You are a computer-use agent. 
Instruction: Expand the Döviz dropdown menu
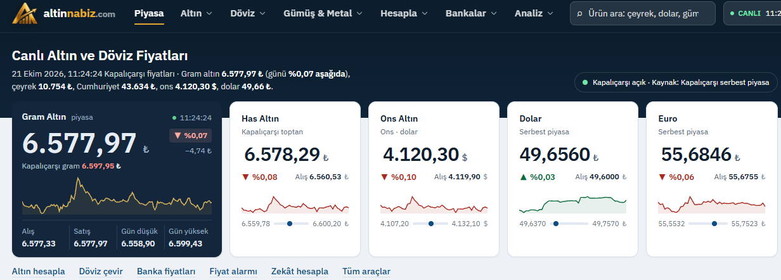pyautogui.click(x=248, y=13)
